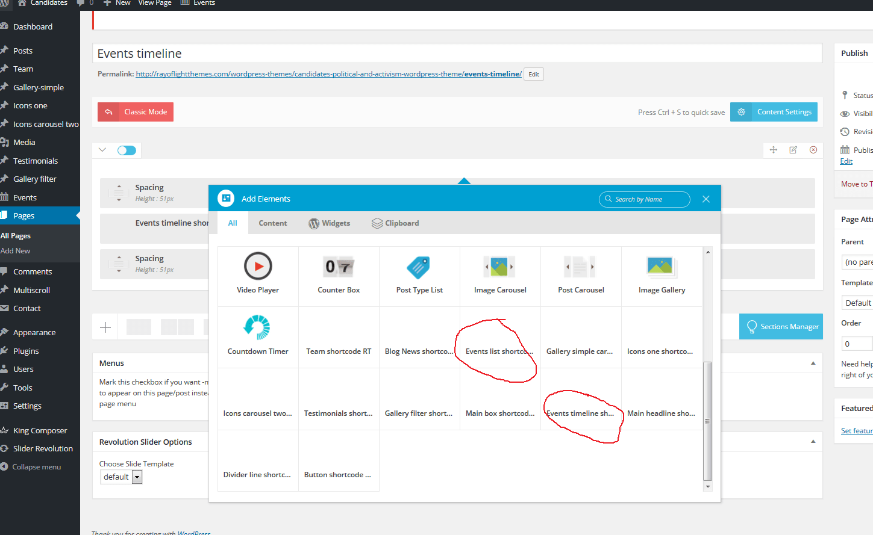Click the elements list scrollbar down arrow
Image resolution: width=873 pixels, height=535 pixels.
(708, 486)
